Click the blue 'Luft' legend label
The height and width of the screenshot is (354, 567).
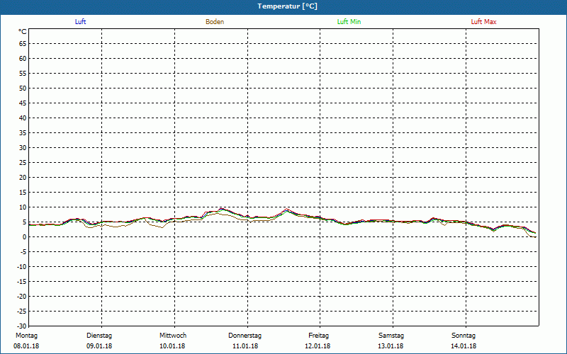click(x=80, y=22)
